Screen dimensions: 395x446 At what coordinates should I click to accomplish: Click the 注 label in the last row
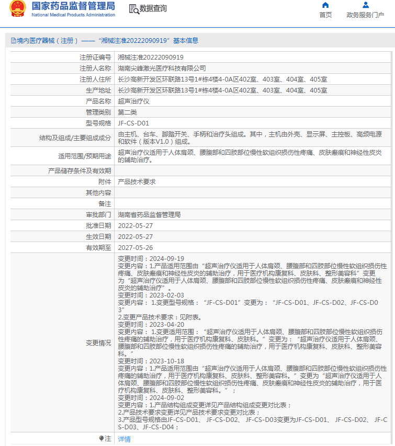click(x=108, y=439)
